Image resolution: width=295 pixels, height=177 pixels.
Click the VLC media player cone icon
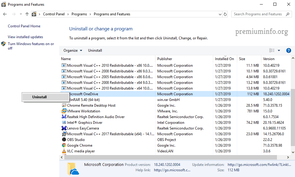pos(64,151)
